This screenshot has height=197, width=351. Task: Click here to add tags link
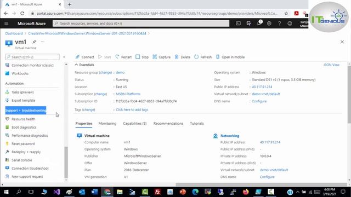pos(132,109)
